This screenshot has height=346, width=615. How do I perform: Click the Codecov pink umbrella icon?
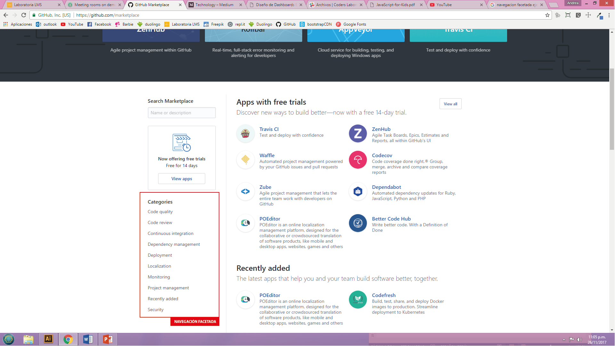coord(358,160)
